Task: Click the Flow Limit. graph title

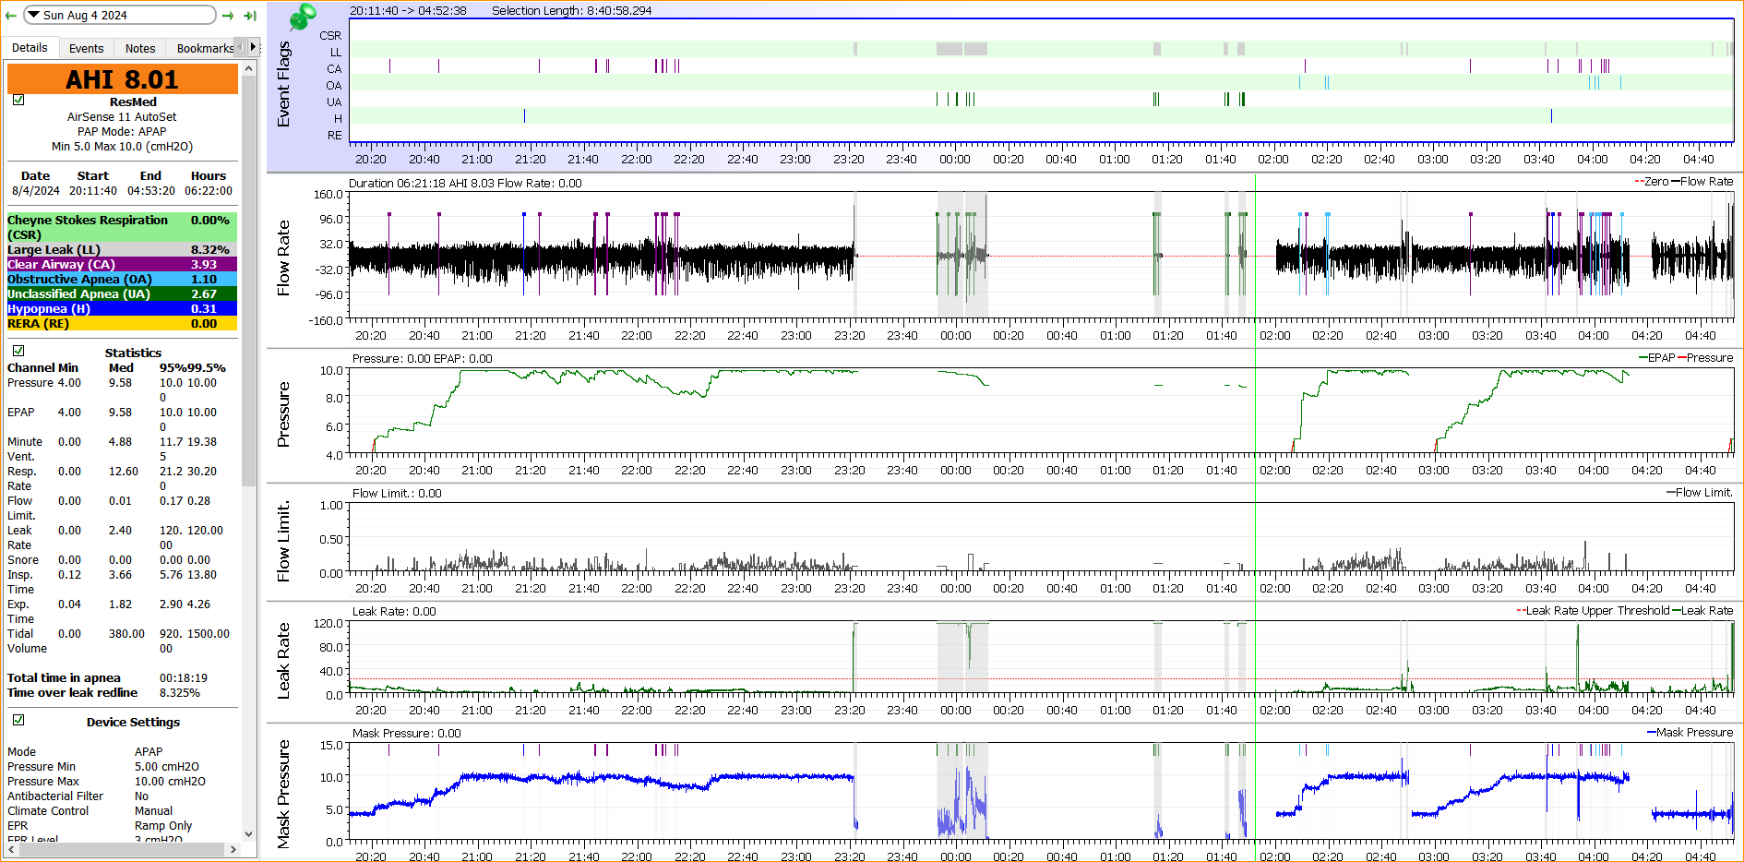Action: [283, 541]
